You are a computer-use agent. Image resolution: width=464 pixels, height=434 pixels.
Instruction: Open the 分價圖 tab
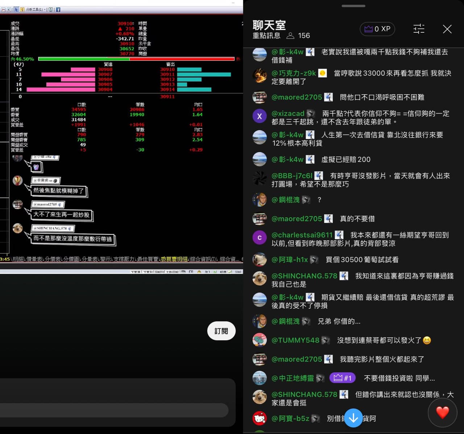71,259
